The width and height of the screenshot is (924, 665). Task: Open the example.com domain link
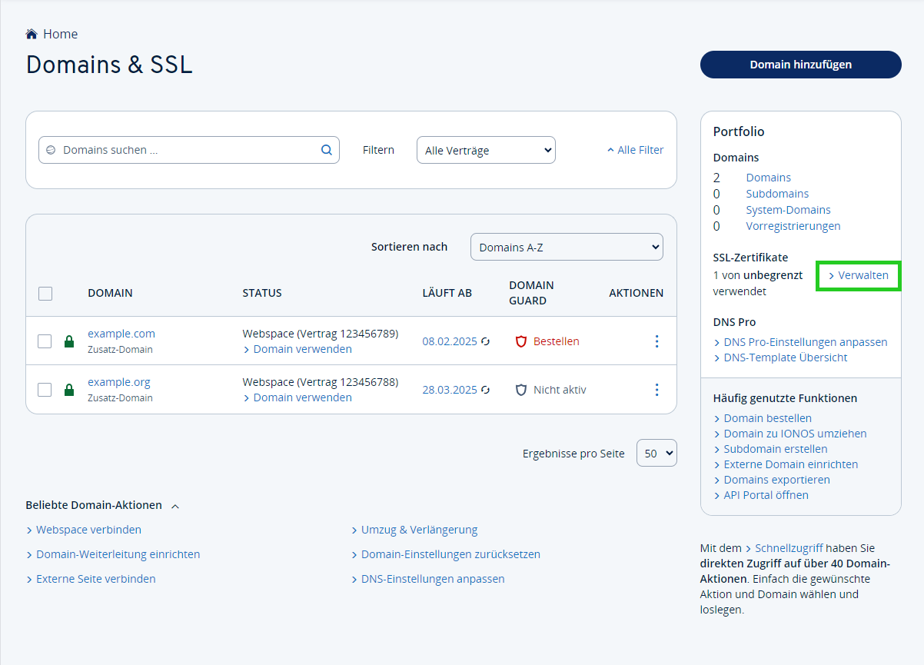point(121,334)
